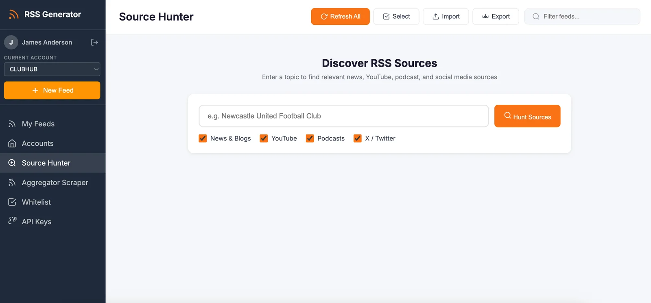651x303 pixels.
Task: Click the Export button in header
Action: 496,17
